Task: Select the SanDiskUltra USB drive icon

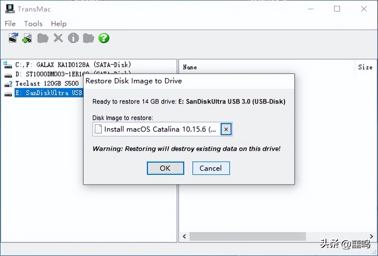Action: click(8, 93)
